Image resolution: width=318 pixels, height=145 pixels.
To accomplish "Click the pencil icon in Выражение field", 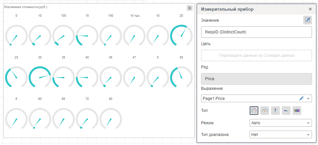I will 301,98.
